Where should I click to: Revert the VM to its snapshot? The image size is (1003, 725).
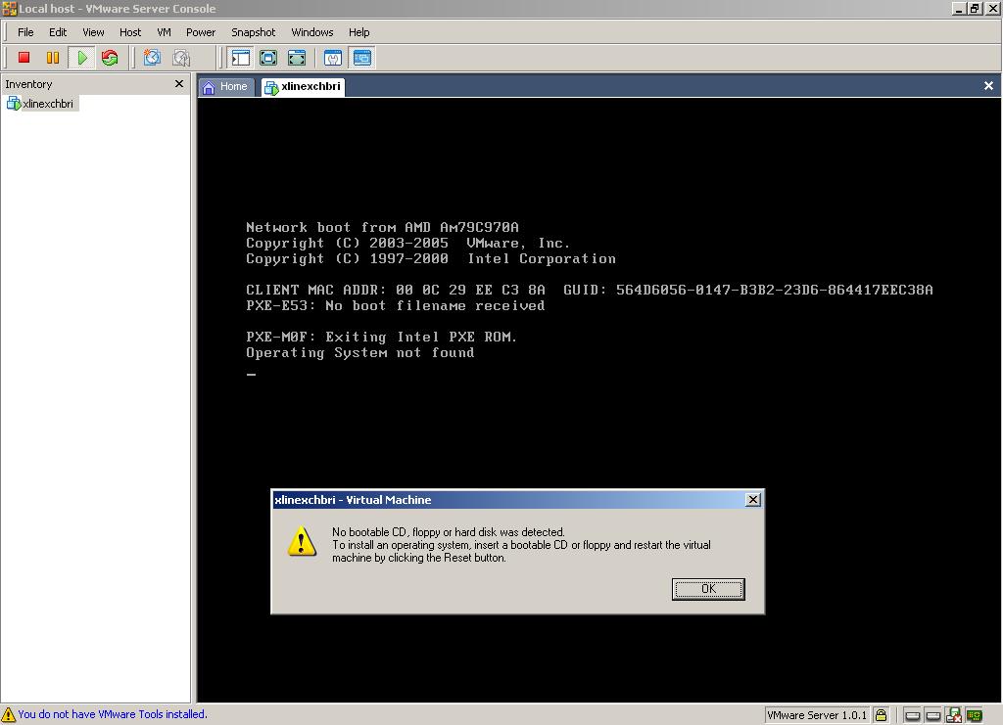[x=181, y=58]
